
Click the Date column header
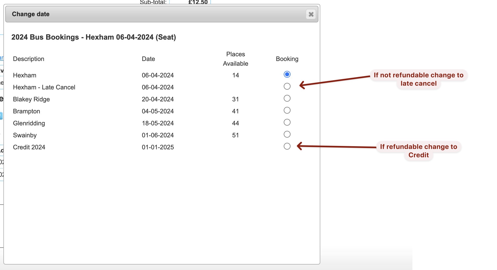(148, 59)
